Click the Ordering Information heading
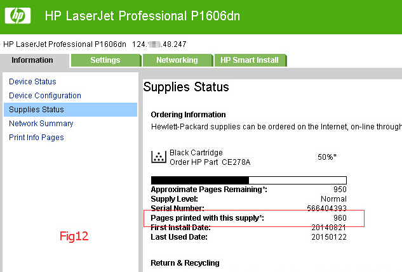 click(x=188, y=115)
